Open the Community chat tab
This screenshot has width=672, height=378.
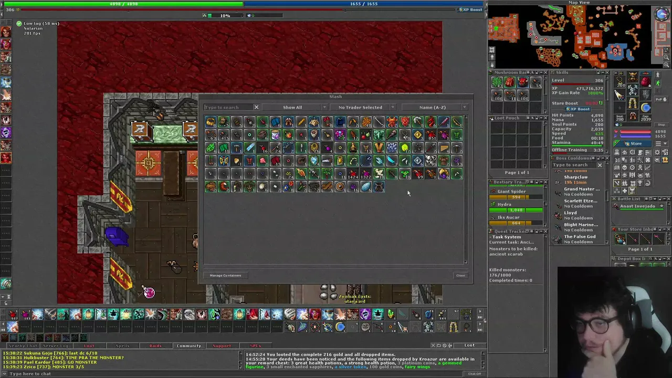188,345
